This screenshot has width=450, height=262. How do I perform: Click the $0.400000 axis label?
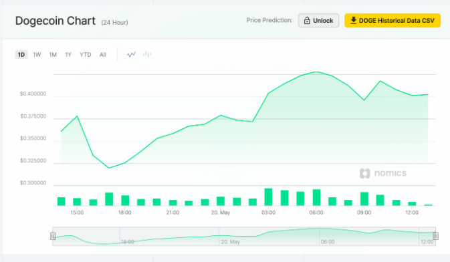[33, 94]
